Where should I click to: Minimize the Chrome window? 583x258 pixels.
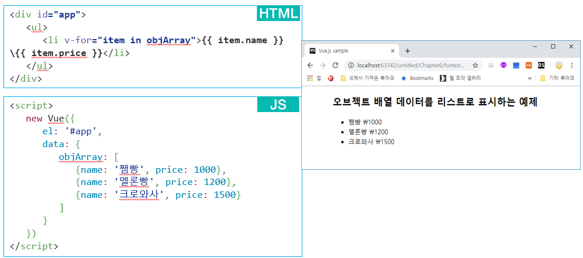click(536, 46)
